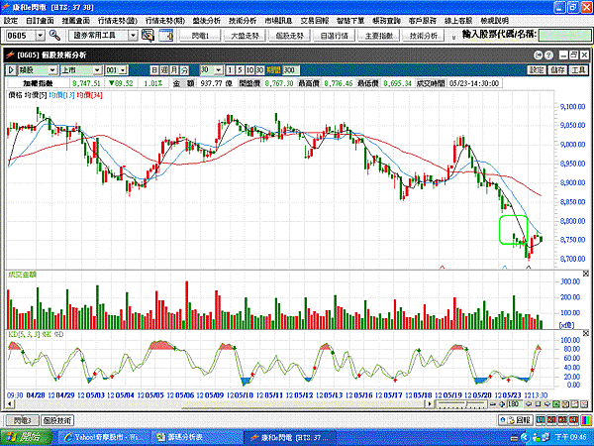Click the minus zoom-out icon below chart
Screen dimensions: 594x446
click(493, 404)
